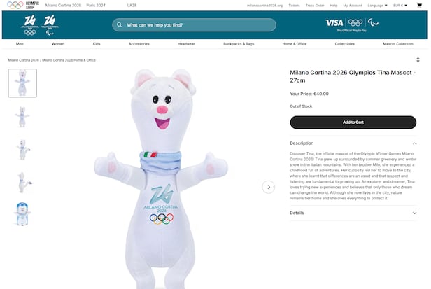Image resolution: width=431 pixels, height=289 pixels.
Task: Open the Backpacks & Bags menu
Action: click(x=239, y=43)
